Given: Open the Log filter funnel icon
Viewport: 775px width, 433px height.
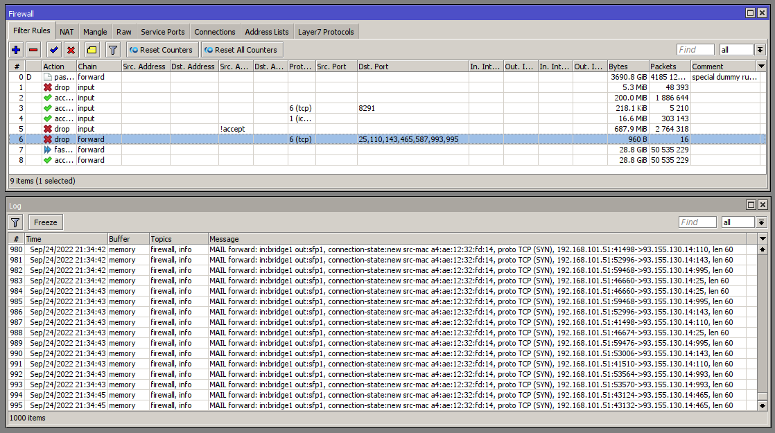Looking at the screenshot, I should (15, 222).
